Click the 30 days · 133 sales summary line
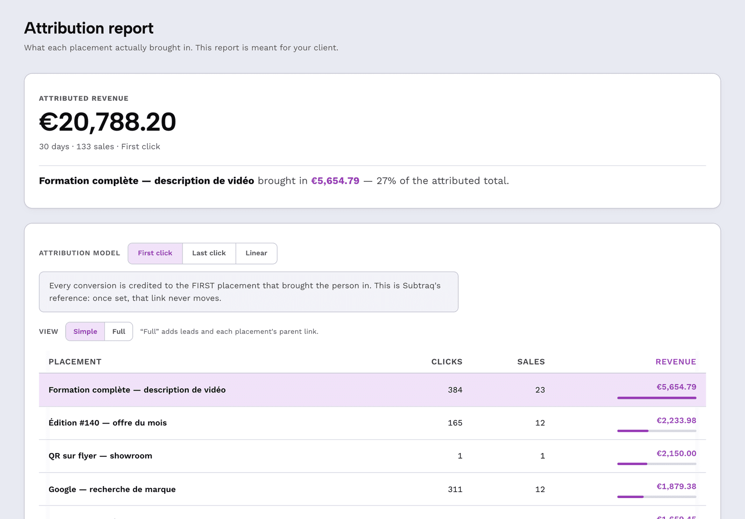 tap(100, 146)
